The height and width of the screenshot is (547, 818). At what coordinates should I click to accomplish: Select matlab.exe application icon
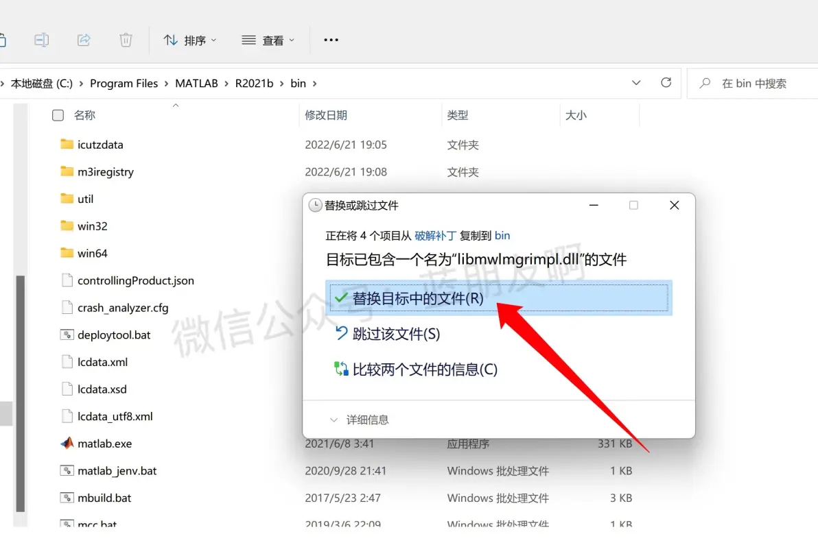click(x=67, y=443)
